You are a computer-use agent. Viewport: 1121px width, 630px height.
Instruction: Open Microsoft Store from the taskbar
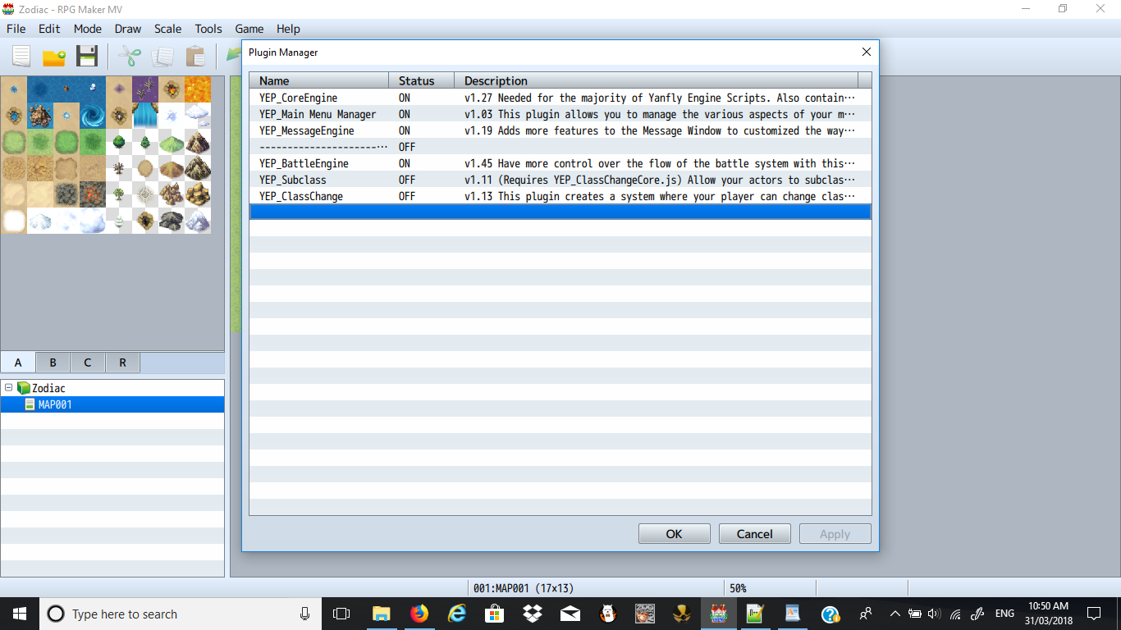(x=495, y=614)
